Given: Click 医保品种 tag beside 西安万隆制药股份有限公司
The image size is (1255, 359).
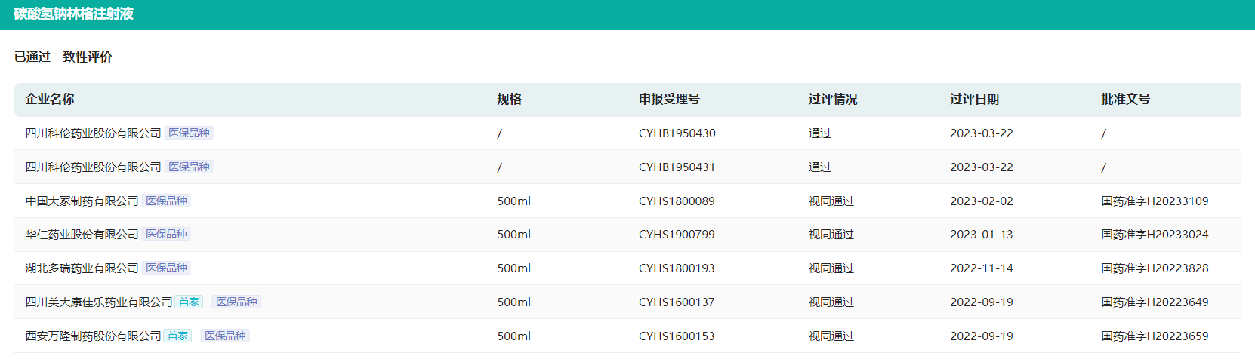Looking at the screenshot, I should tap(225, 336).
